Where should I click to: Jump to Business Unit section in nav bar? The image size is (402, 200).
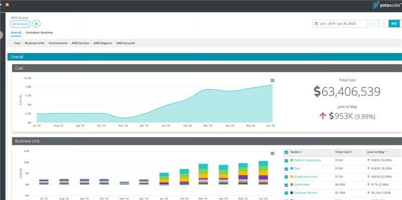pyautogui.click(x=35, y=43)
